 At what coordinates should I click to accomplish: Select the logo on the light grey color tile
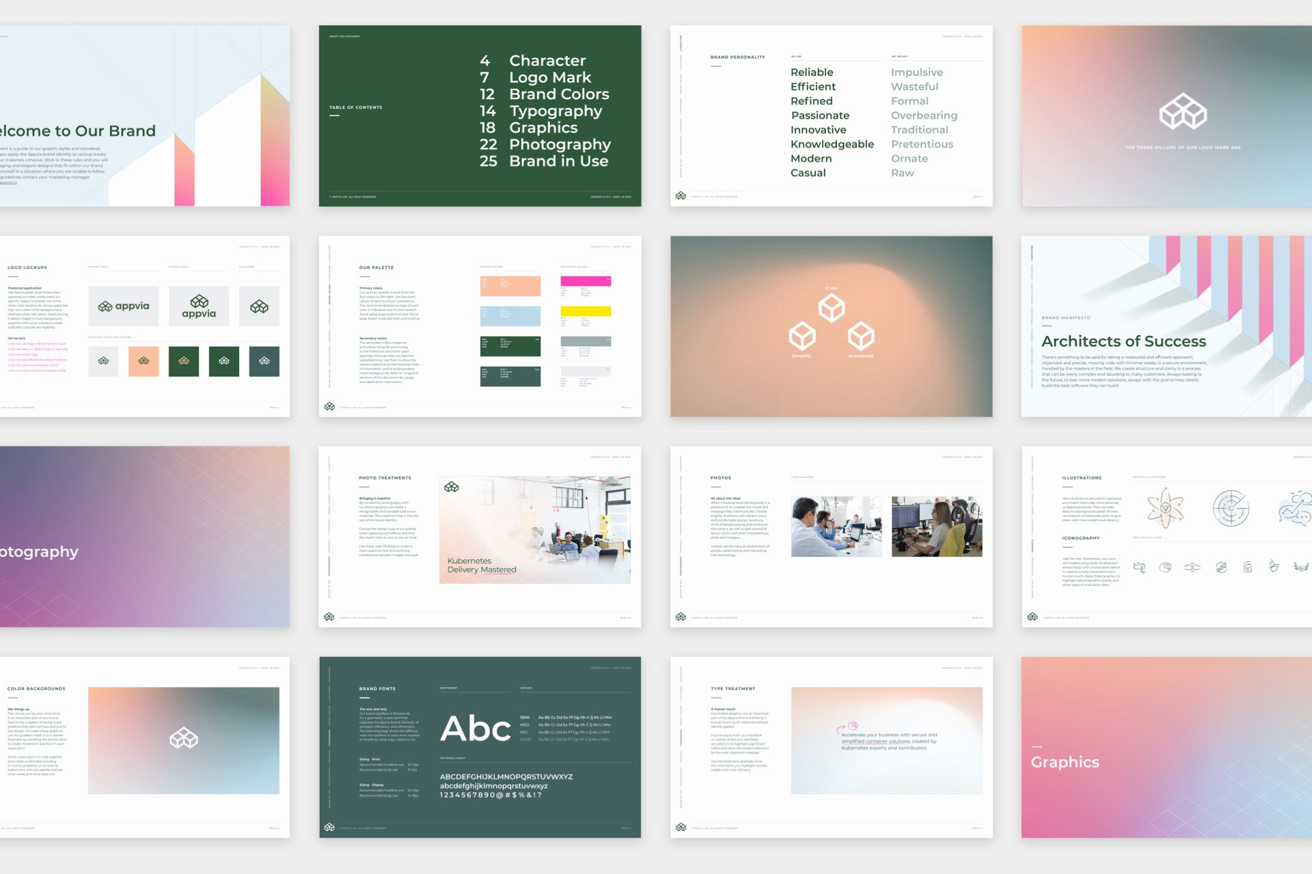103,361
